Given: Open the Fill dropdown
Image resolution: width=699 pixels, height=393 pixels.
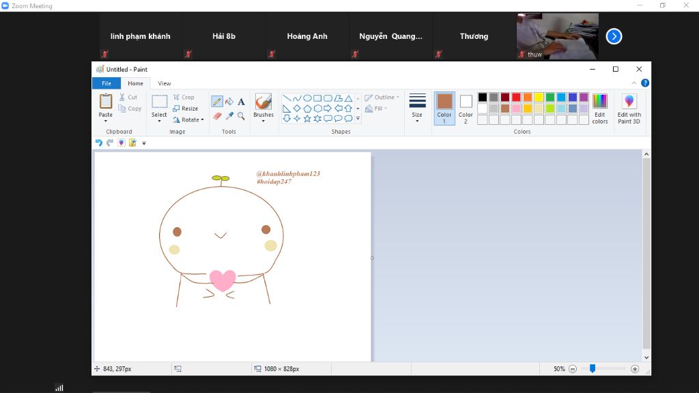Looking at the screenshot, I should pyautogui.click(x=376, y=108).
